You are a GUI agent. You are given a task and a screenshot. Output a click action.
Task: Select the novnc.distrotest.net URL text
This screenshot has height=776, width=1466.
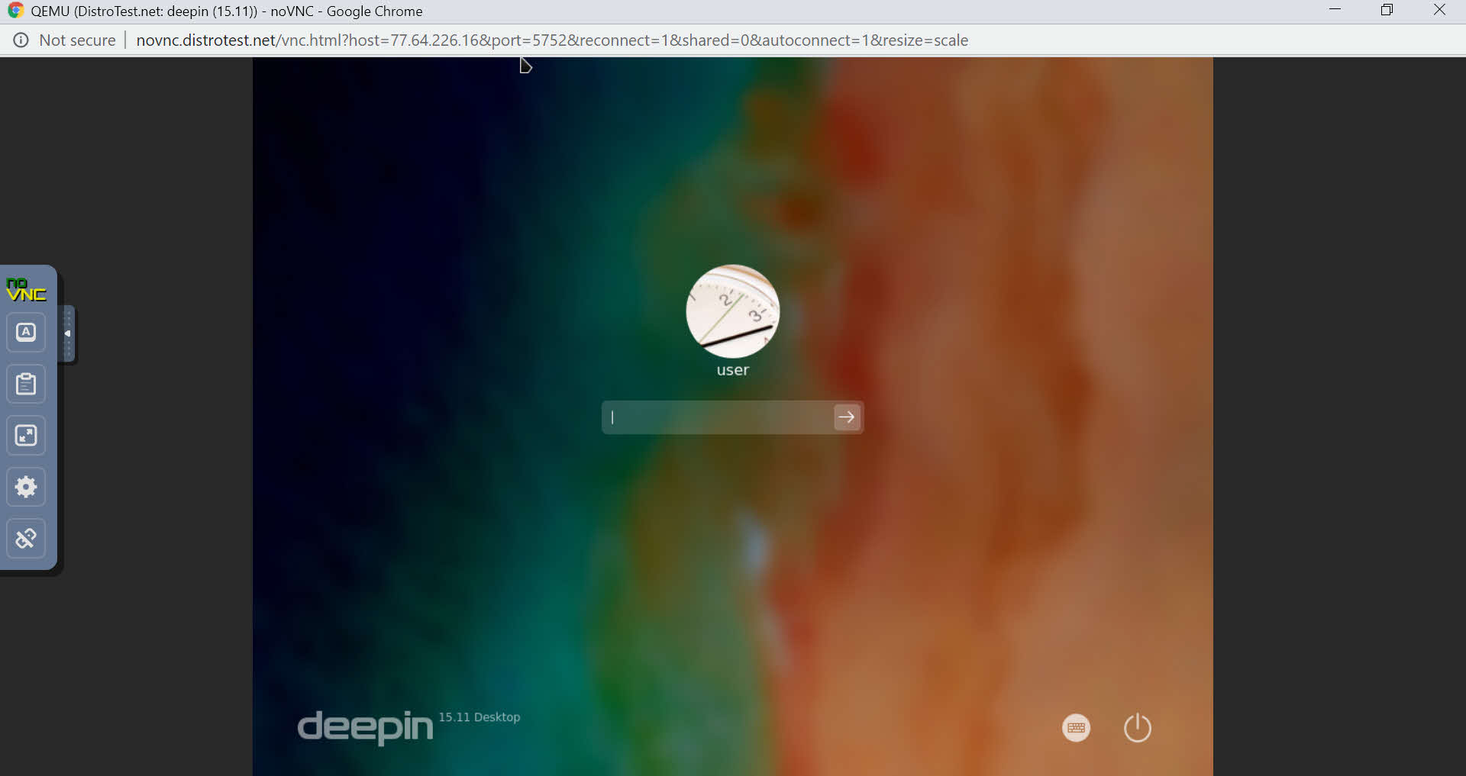tap(551, 40)
